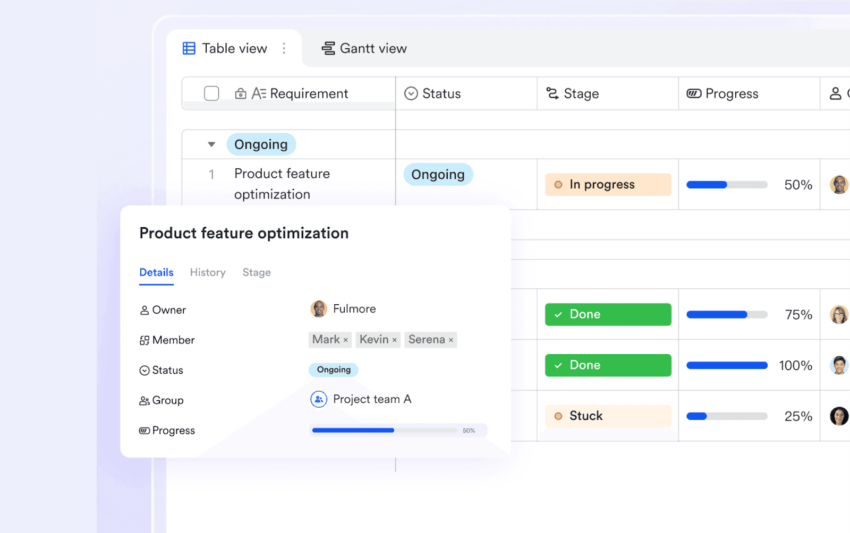Click the owner name Fulmore

[x=354, y=309]
